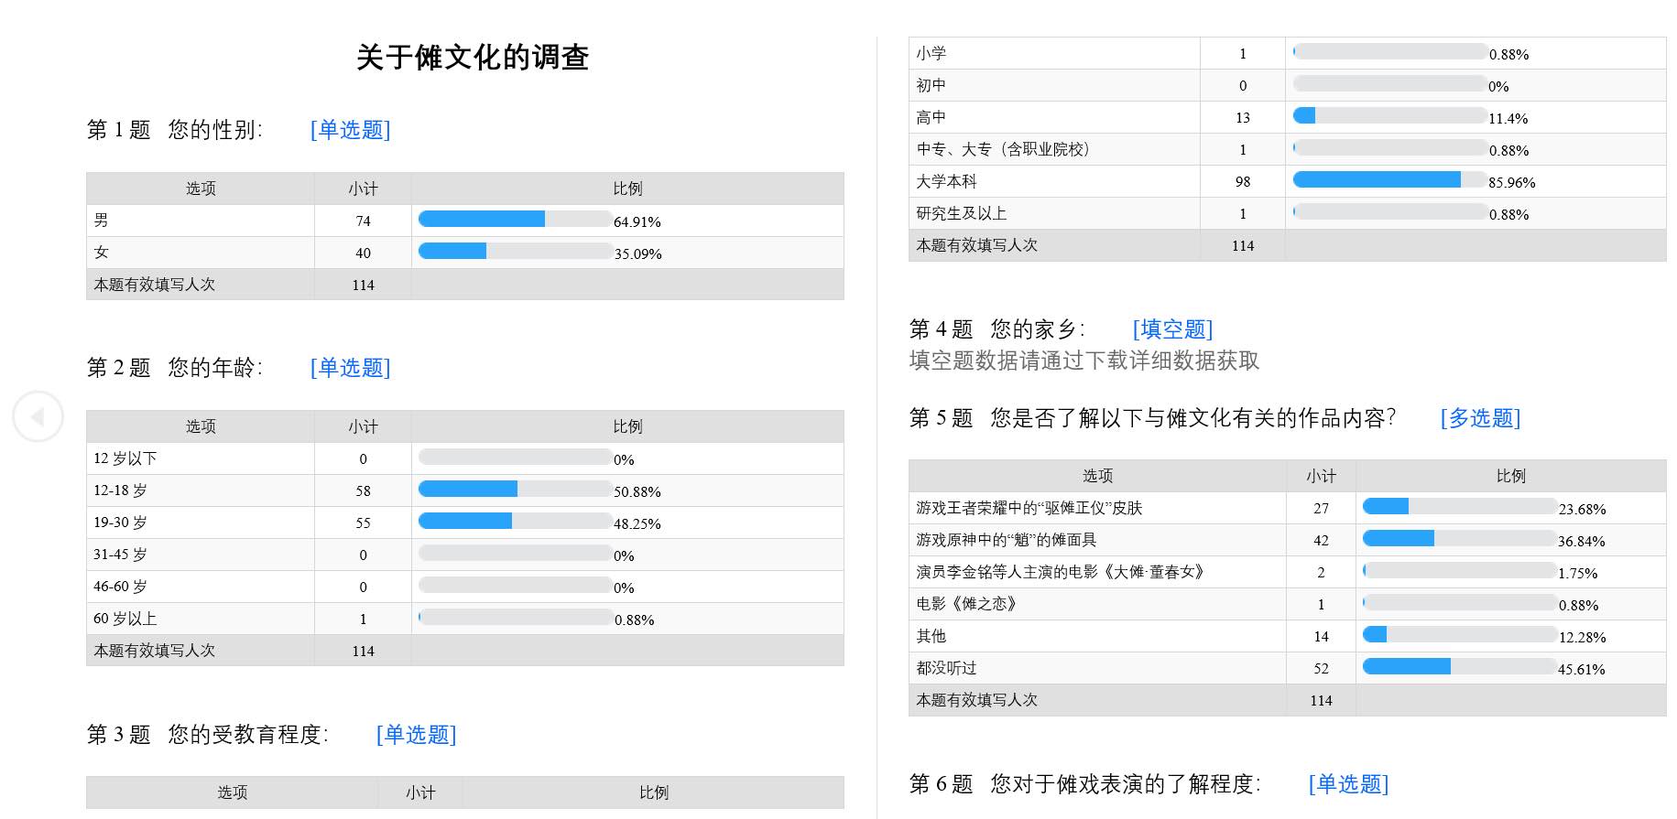Click the 高中 11.4% progress bar
Screen dimensions: 1677x819
tap(1389, 116)
